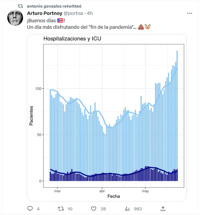The height and width of the screenshot is (215, 200).
Task: Like the tweet with the heart icon
Action: 94,208
